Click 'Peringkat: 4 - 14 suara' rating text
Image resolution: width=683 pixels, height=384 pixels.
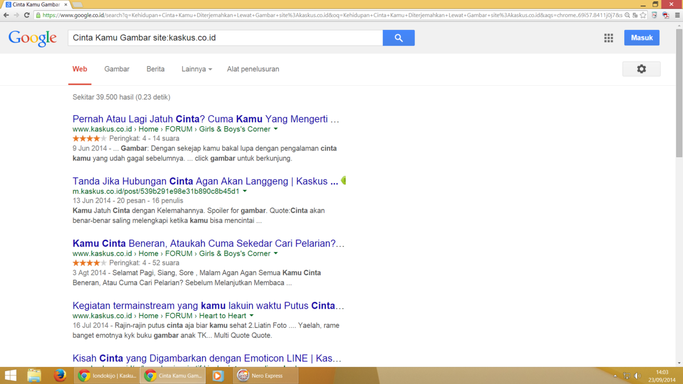(x=144, y=139)
